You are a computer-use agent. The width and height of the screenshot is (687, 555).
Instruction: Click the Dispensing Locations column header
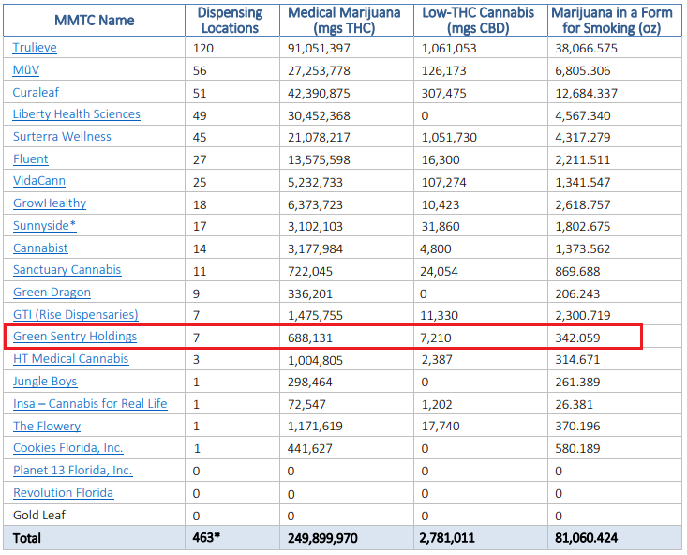(232, 21)
